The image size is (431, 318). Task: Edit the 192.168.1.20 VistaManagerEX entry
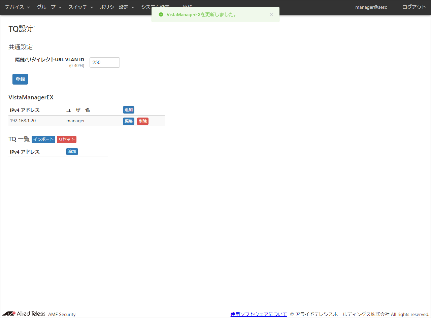[129, 121]
